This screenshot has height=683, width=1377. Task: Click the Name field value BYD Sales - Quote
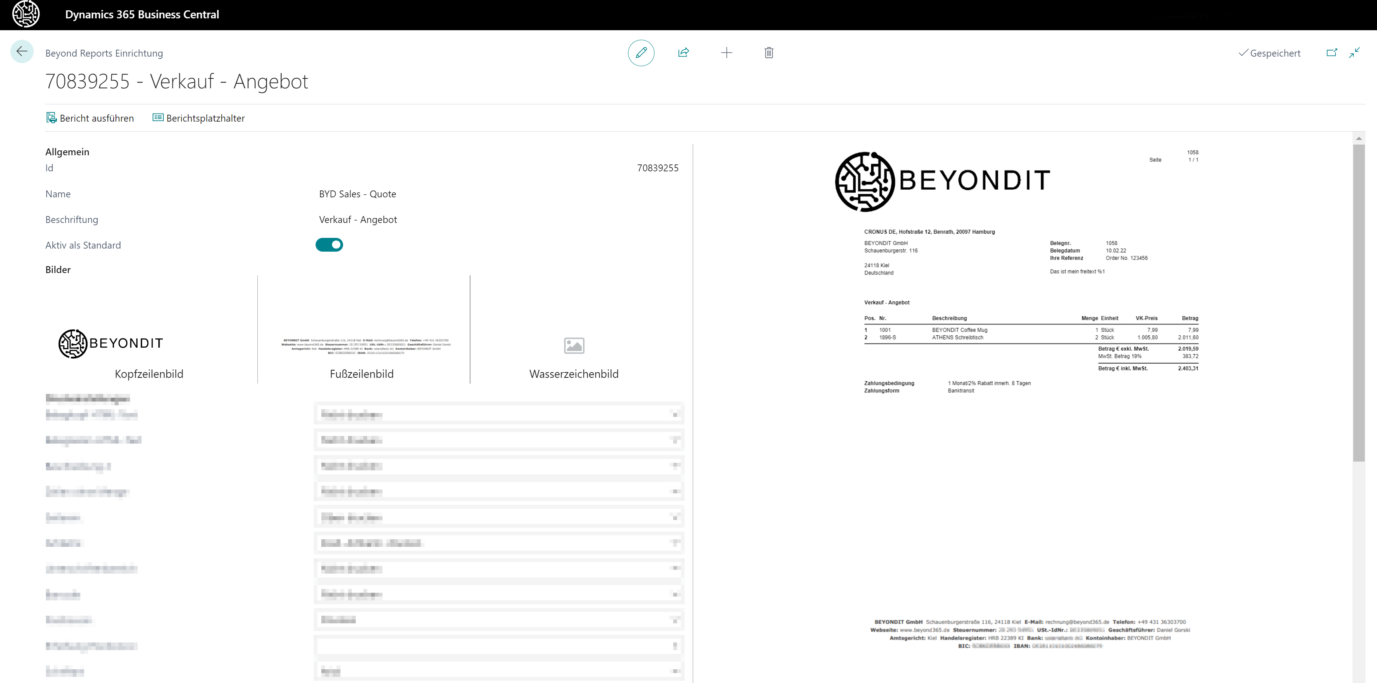point(358,194)
